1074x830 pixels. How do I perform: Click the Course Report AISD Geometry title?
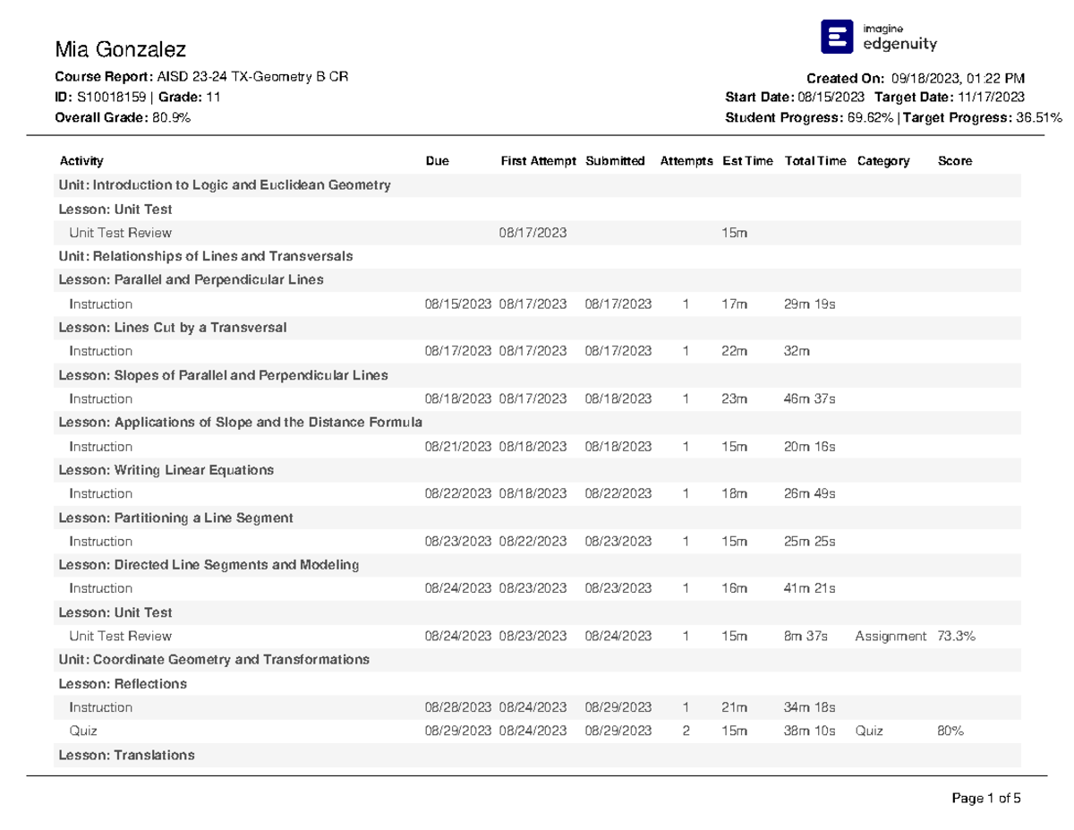click(x=202, y=77)
